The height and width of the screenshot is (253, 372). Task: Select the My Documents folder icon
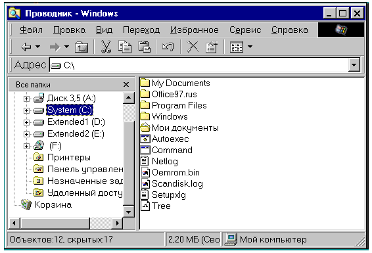pyautogui.click(x=145, y=83)
